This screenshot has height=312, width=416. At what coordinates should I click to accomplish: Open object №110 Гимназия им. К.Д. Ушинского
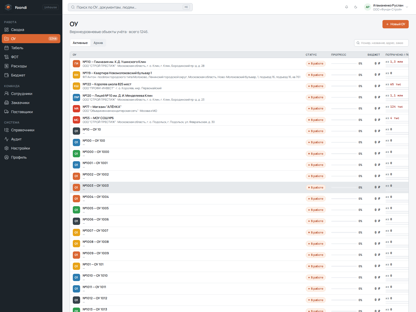point(114,62)
